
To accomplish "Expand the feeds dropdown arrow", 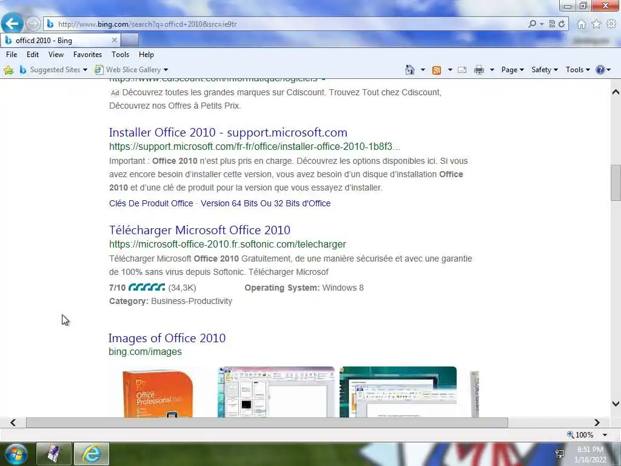I will 450,70.
